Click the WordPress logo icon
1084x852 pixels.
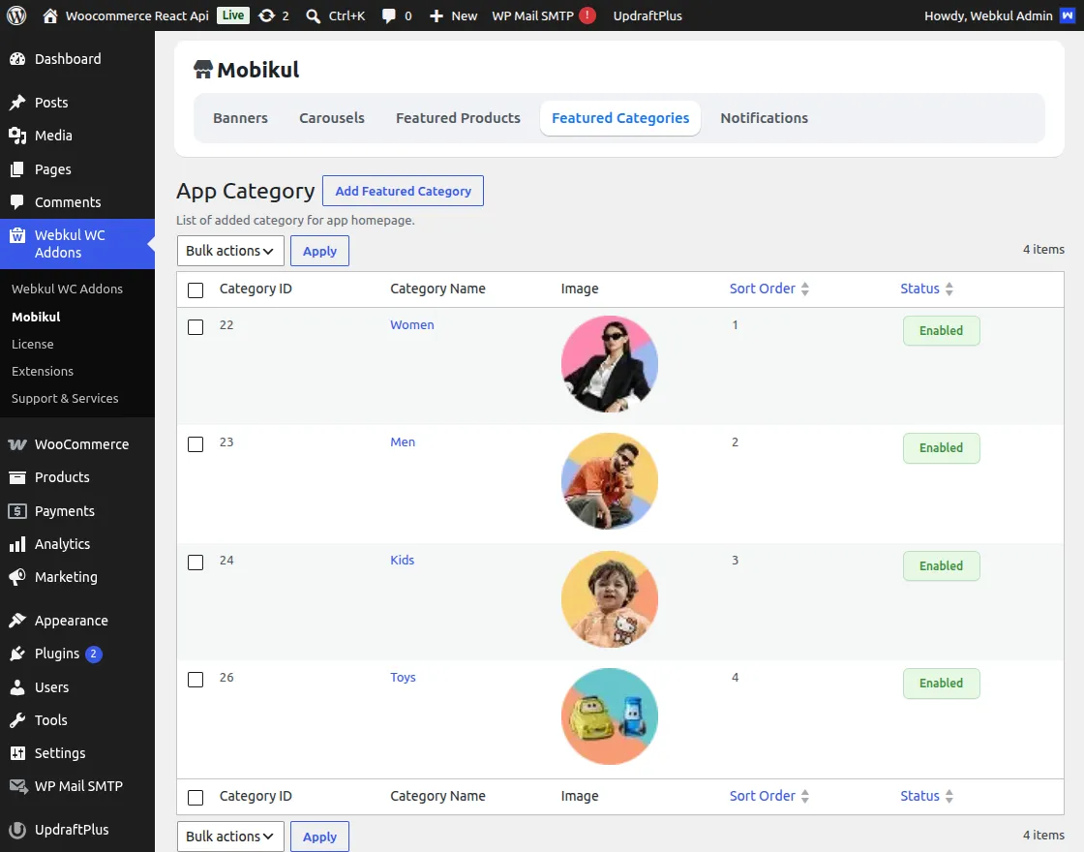[x=16, y=15]
